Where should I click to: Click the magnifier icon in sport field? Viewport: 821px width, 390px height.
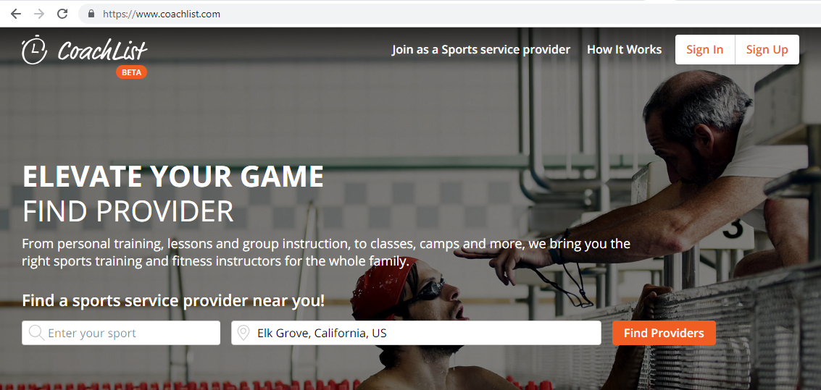tap(37, 333)
